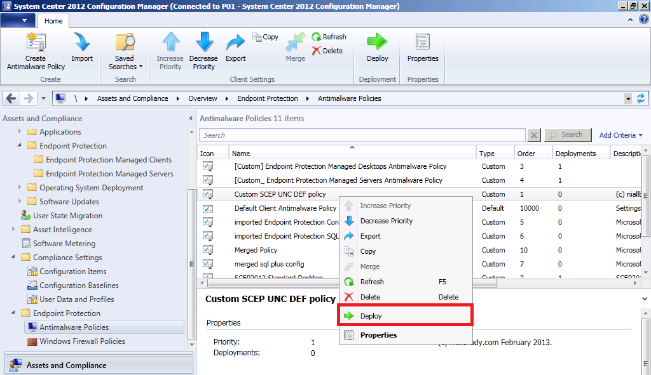The width and height of the screenshot is (651, 375).
Task: Click the Export ribbon icon
Action: (x=236, y=43)
